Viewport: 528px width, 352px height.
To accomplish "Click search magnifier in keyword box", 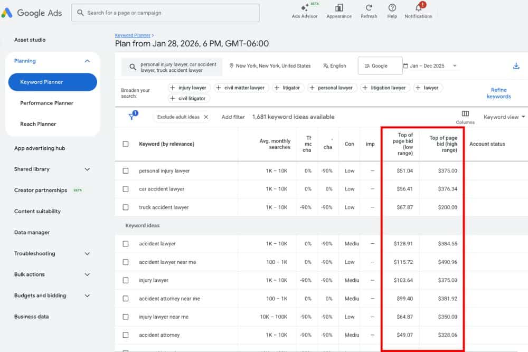I will coord(133,67).
